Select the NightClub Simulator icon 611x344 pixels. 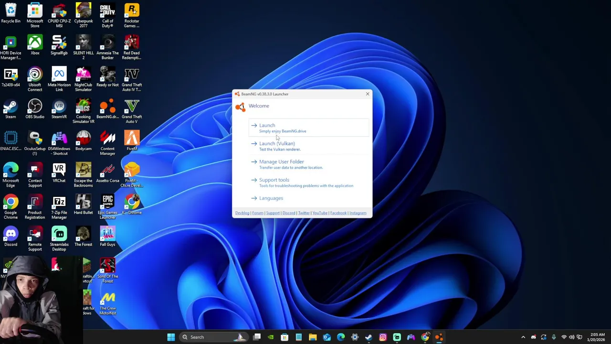pyautogui.click(x=84, y=79)
